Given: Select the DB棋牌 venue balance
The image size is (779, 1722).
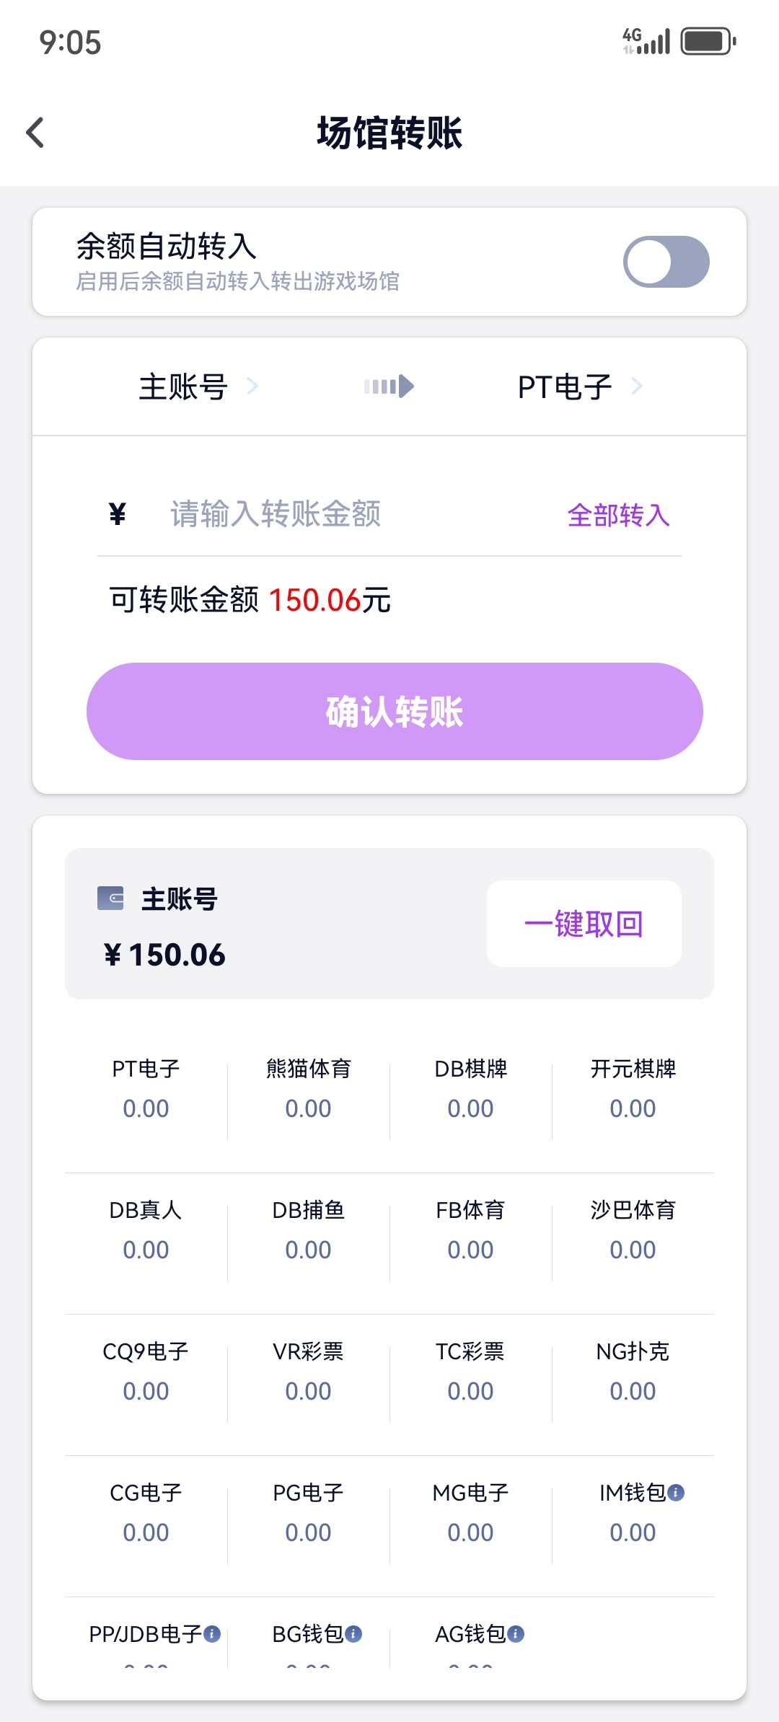Looking at the screenshot, I should point(470,1088).
